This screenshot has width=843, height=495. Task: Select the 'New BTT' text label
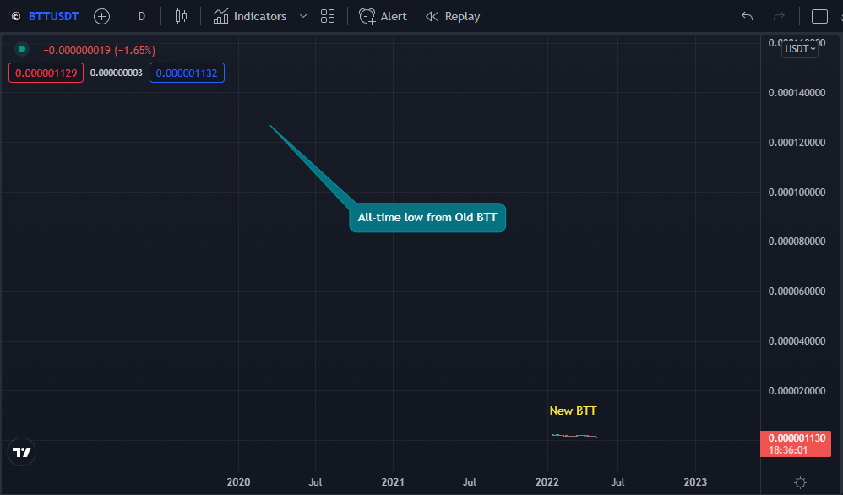573,411
